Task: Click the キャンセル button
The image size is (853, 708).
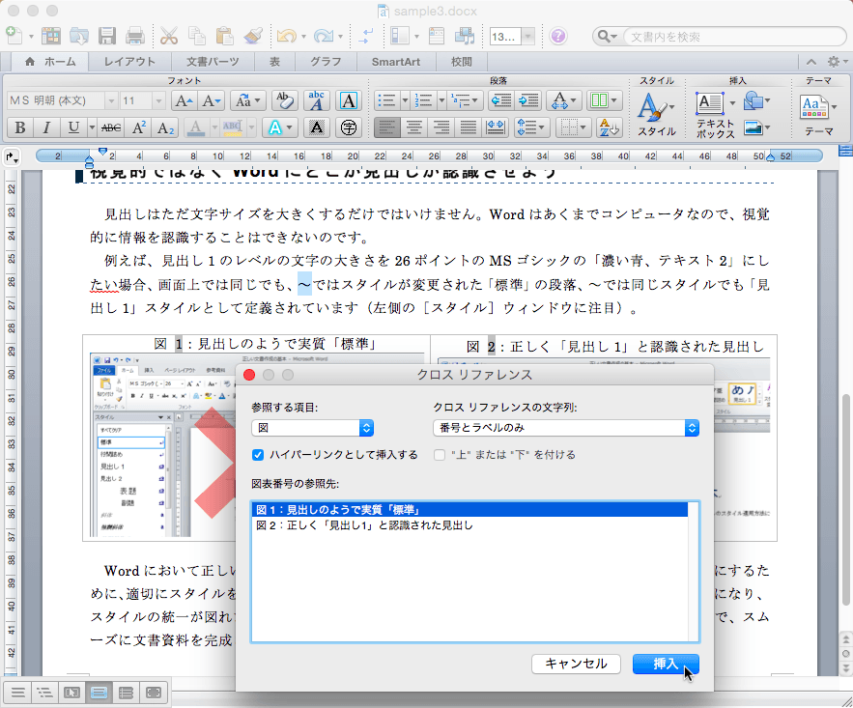Action: 576,664
